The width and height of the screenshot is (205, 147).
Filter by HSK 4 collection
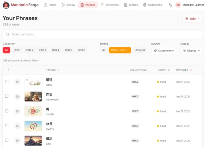click(56, 50)
